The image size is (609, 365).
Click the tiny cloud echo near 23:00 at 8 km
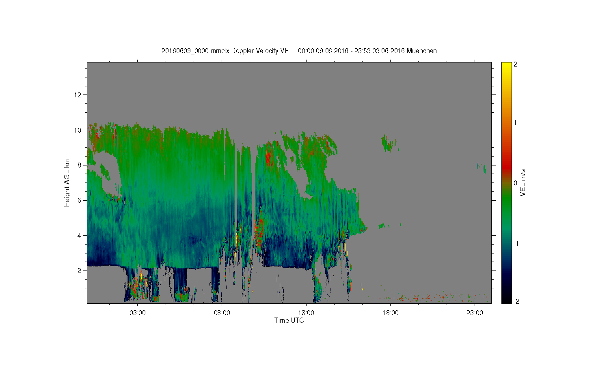click(481, 167)
